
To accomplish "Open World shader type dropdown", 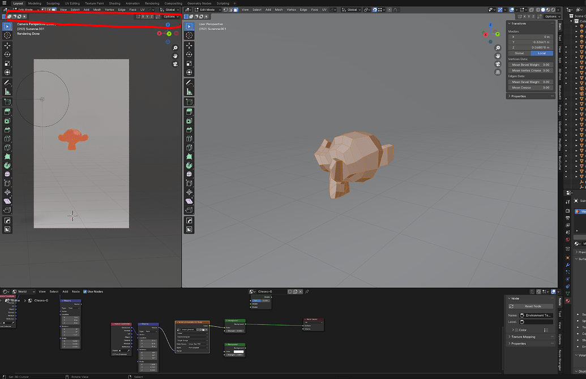I will 24,292.
